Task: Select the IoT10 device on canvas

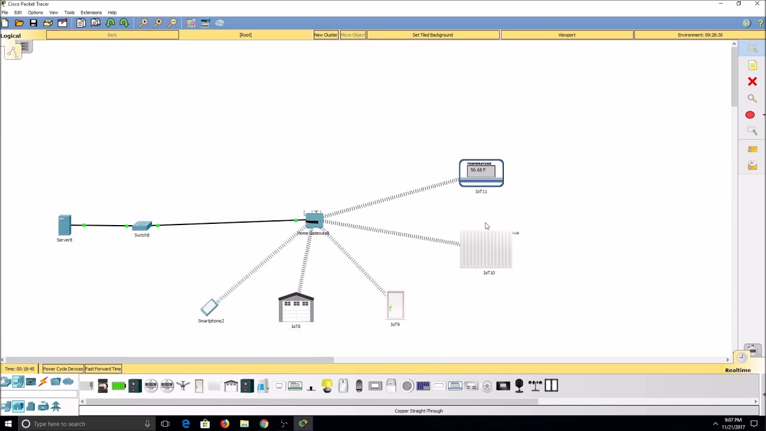Action: pos(486,250)
